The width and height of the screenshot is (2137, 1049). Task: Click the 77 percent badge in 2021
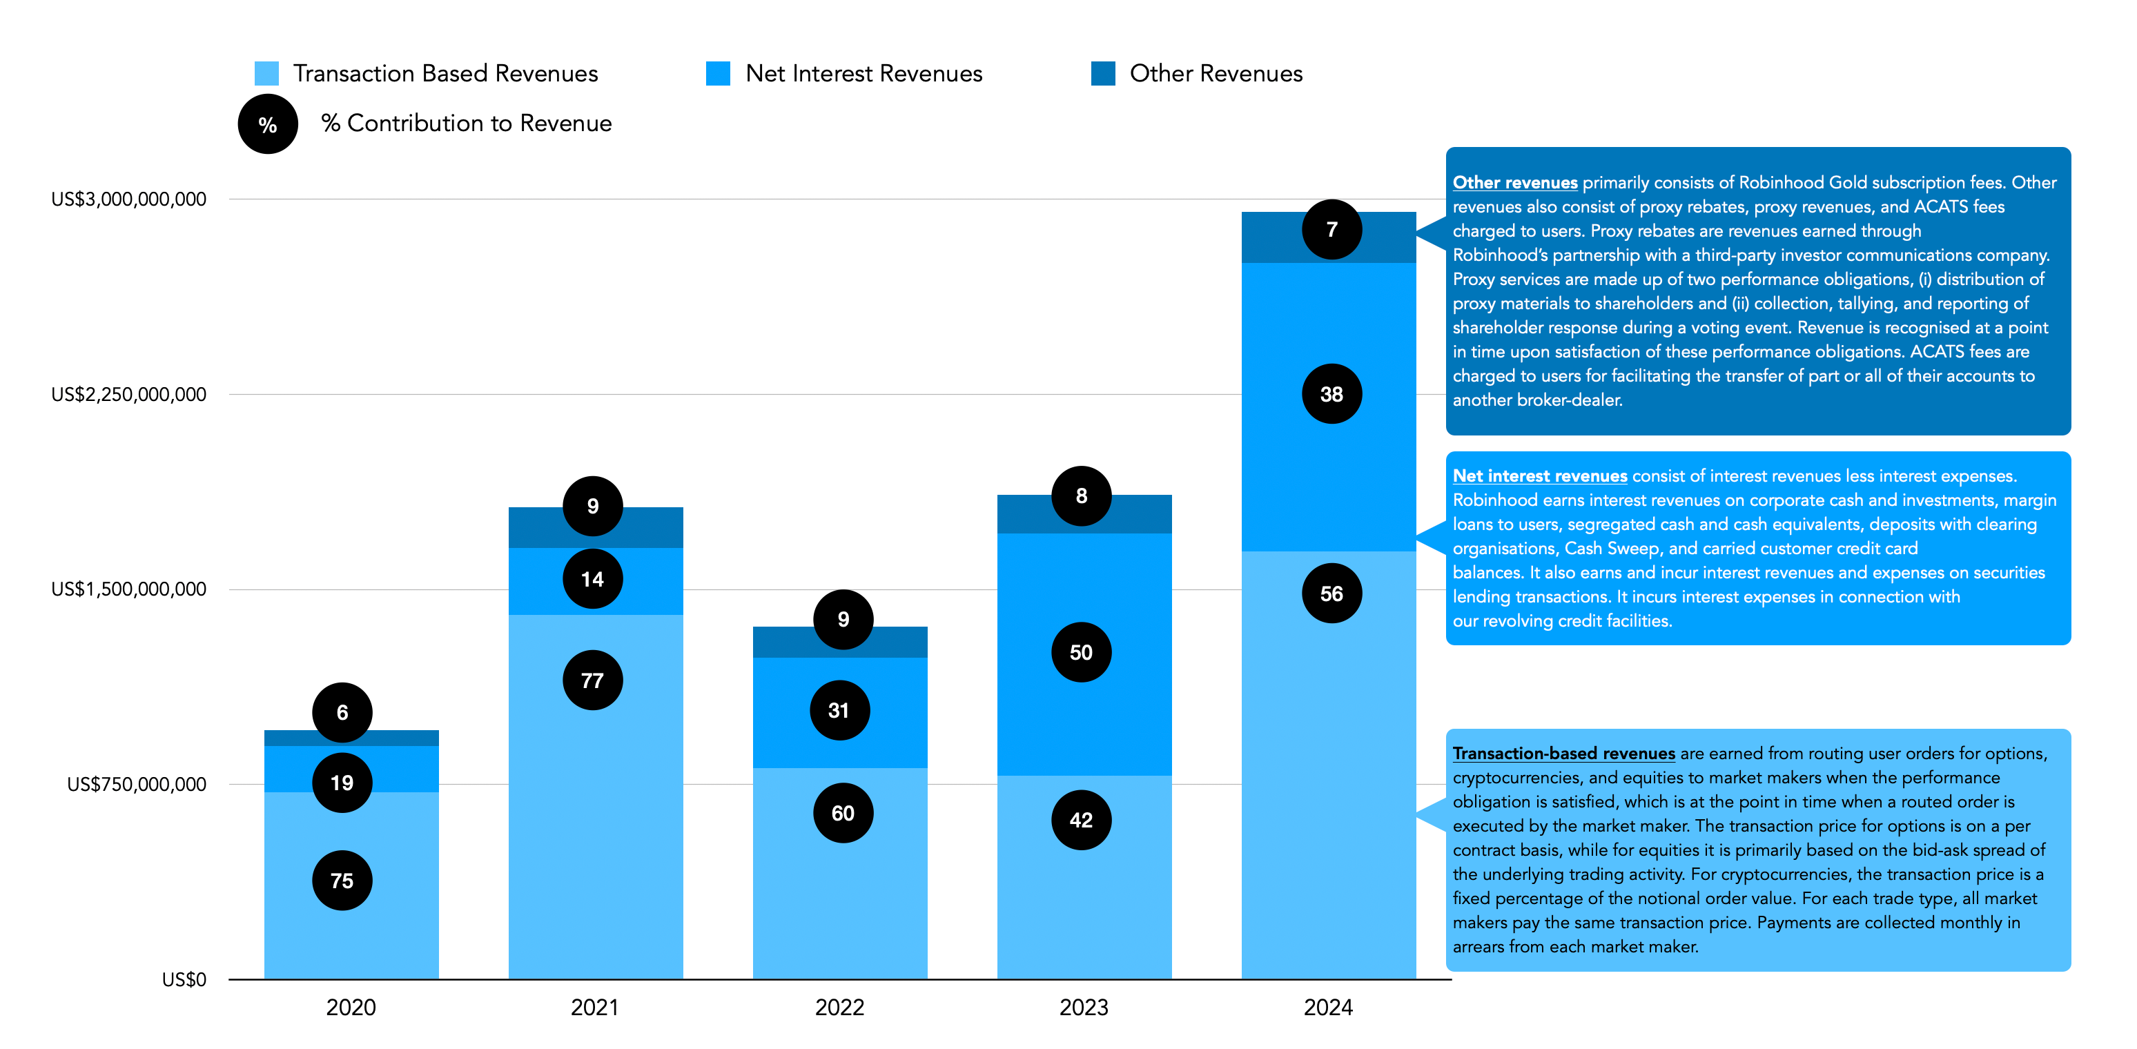pos(592,680)
